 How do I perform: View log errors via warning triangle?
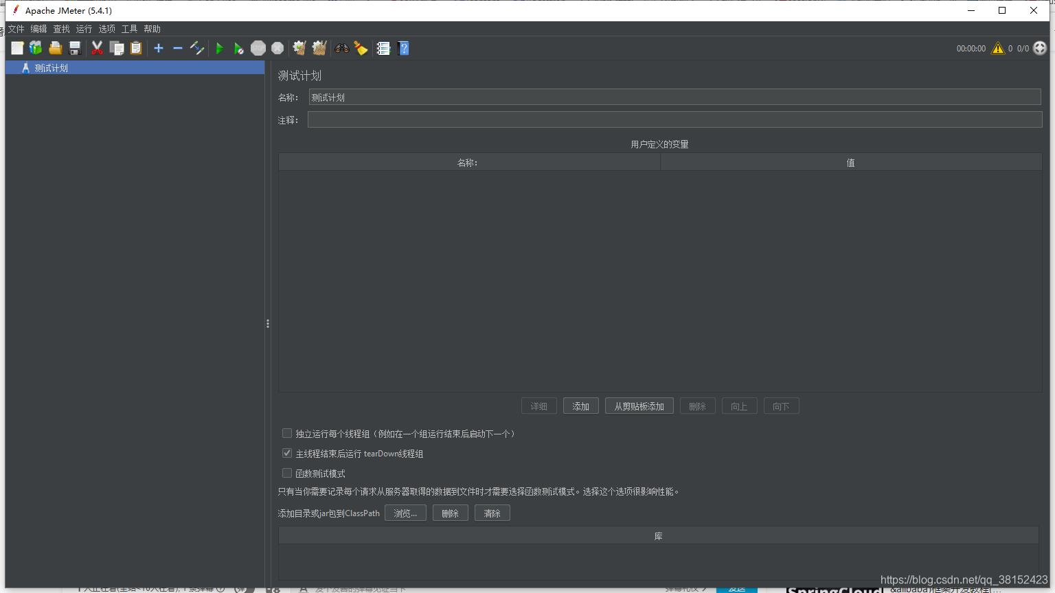coord(998,48)
